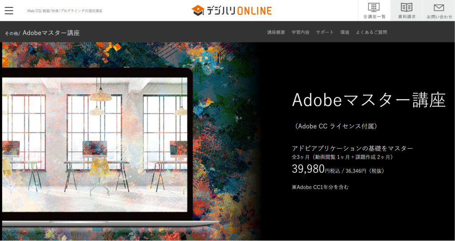Click the (Adobe CC ライセンス付属) subtitle
The image size is (455, 241).
coord(337,126)
